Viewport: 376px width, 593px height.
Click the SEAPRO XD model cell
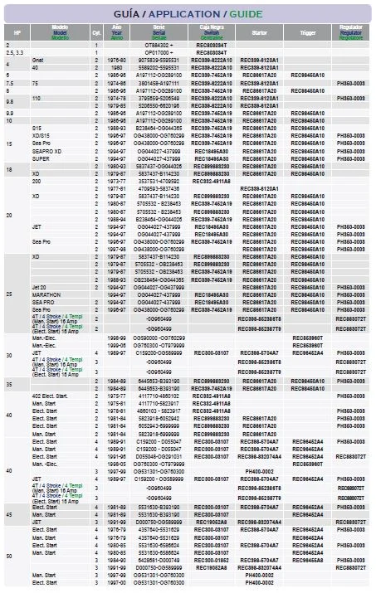point(61,151)
